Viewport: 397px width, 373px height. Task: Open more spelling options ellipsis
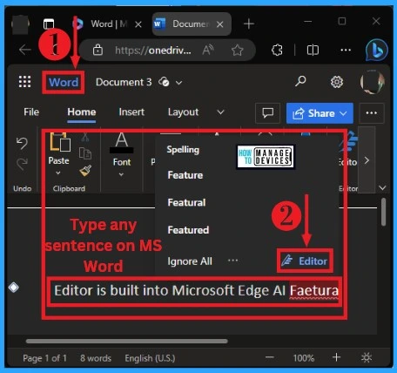232,261
